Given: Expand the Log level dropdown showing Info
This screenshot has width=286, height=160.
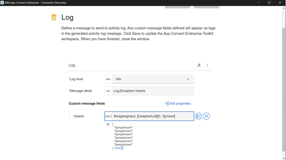Looking at the screenshot, I should pos(153,79).
